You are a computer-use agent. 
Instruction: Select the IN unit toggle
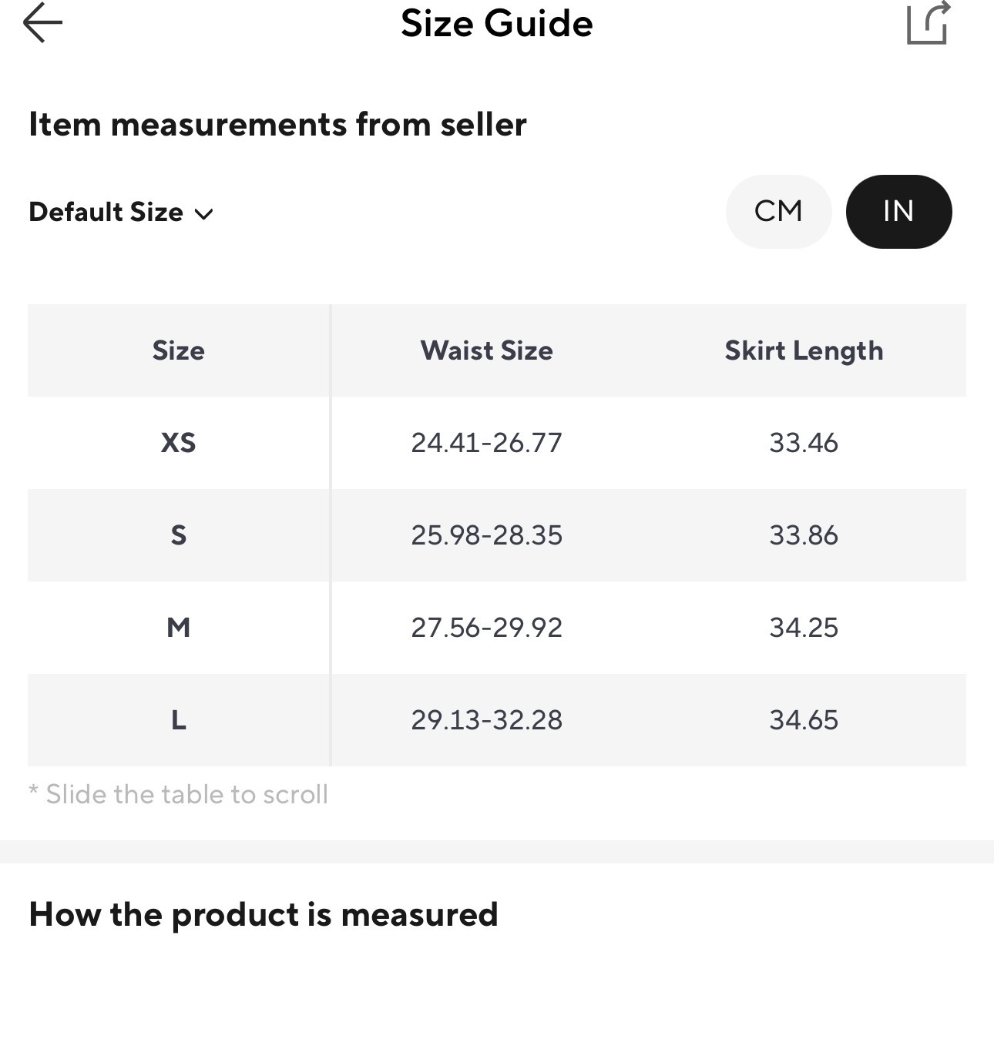pyautogui.click(x=898, y=211)
